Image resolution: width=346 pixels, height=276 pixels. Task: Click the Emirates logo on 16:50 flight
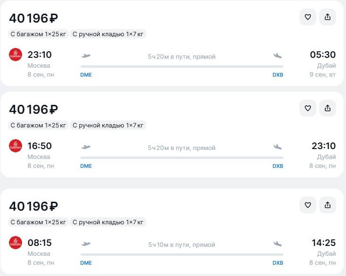[x=16, y=146]
